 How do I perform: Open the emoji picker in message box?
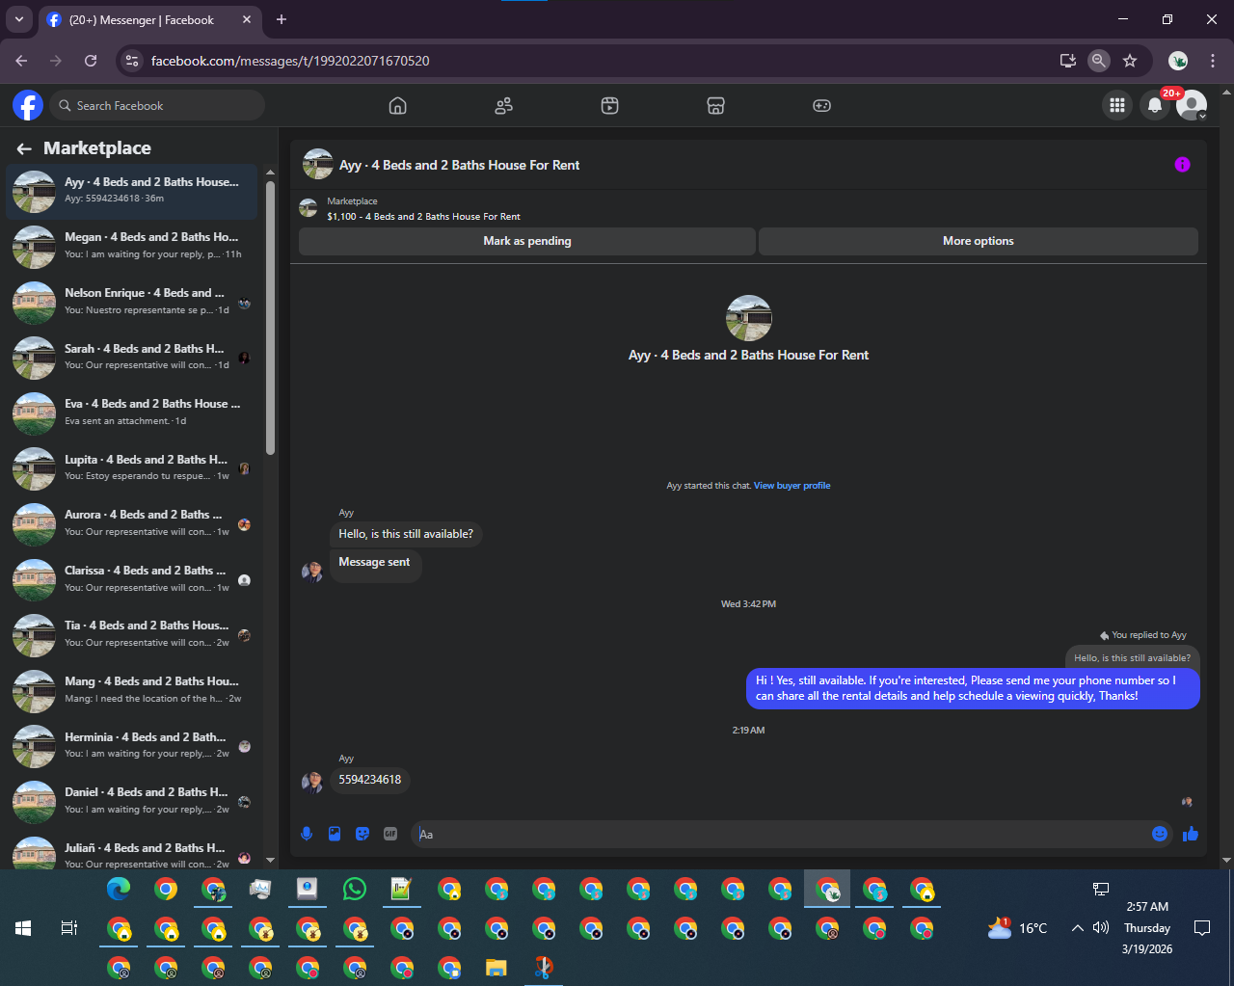pyautogui.click(x=1160, y=834)
